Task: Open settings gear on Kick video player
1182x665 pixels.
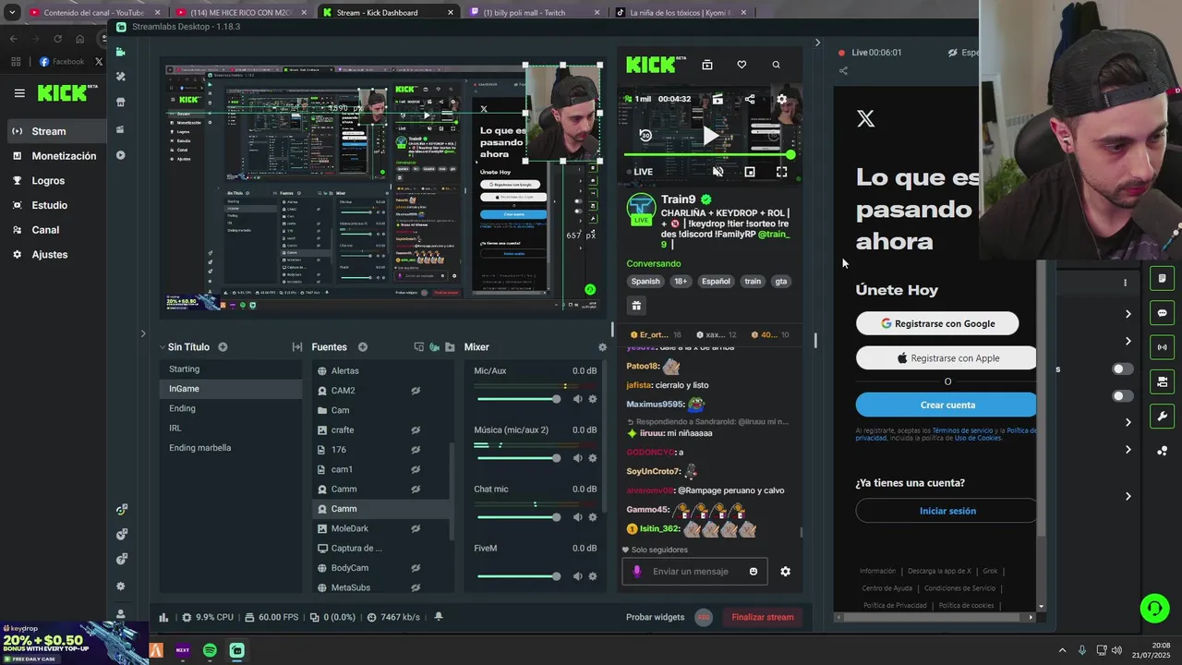Action: coord(781,99)
